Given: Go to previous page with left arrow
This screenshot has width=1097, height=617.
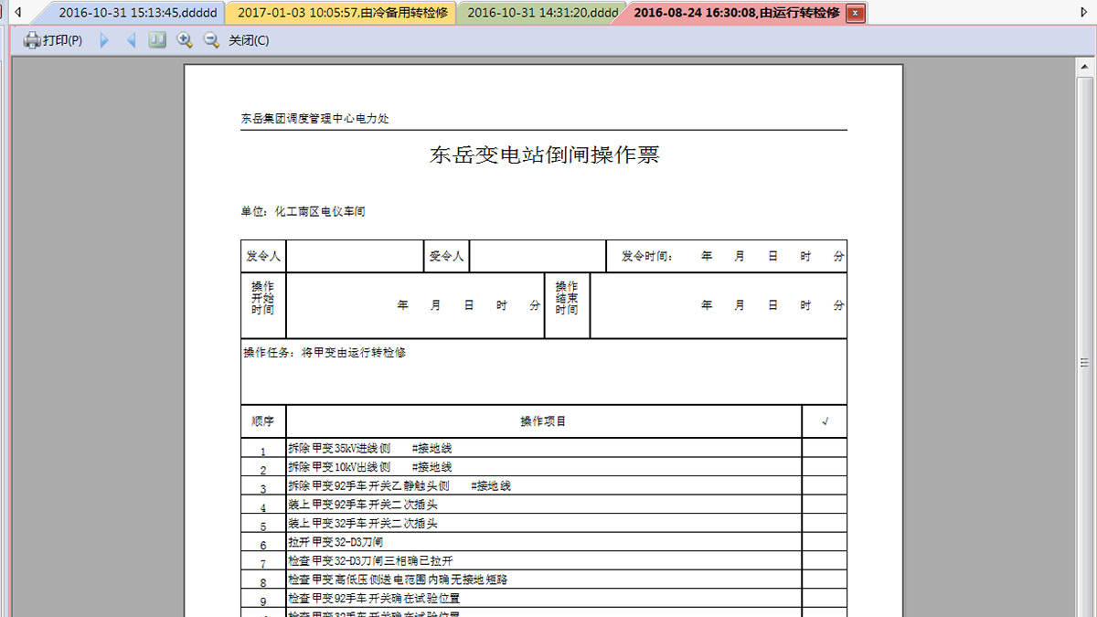Looking at the screenshot, I should point(131,40).
